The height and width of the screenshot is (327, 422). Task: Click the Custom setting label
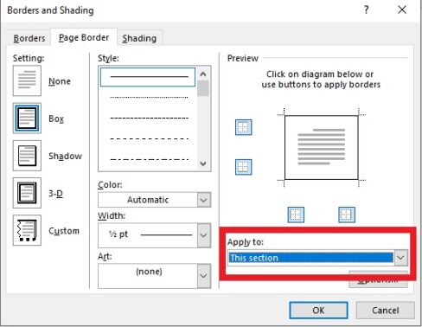(x=64, y=231)
